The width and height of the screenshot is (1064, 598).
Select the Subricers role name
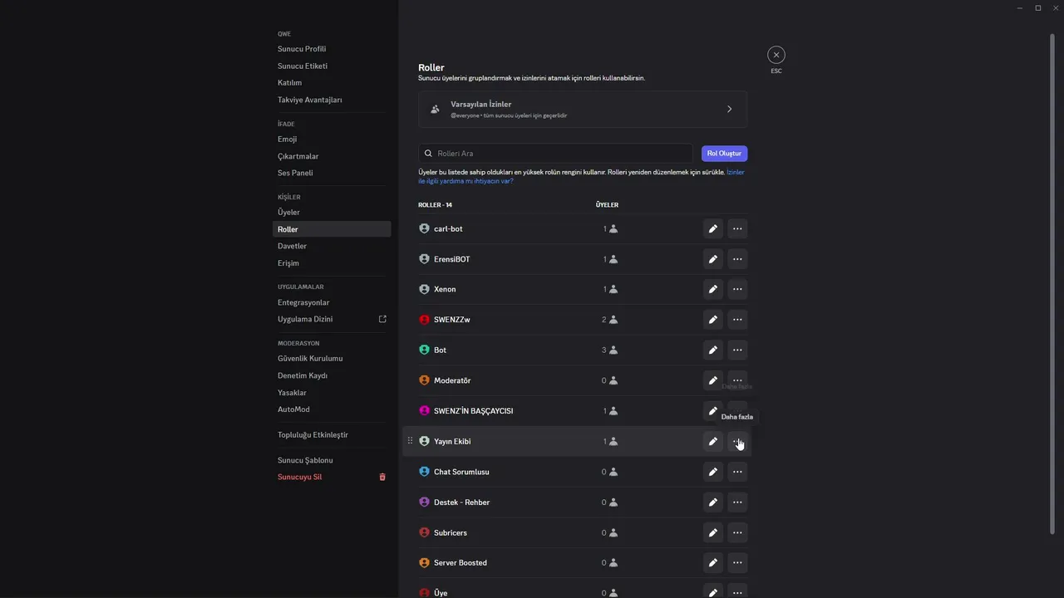click(451, 532)
